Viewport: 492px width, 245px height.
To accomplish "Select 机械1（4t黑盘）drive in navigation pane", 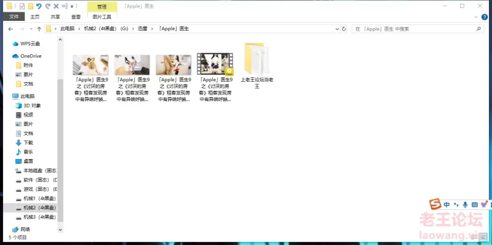I will point(36,198).
